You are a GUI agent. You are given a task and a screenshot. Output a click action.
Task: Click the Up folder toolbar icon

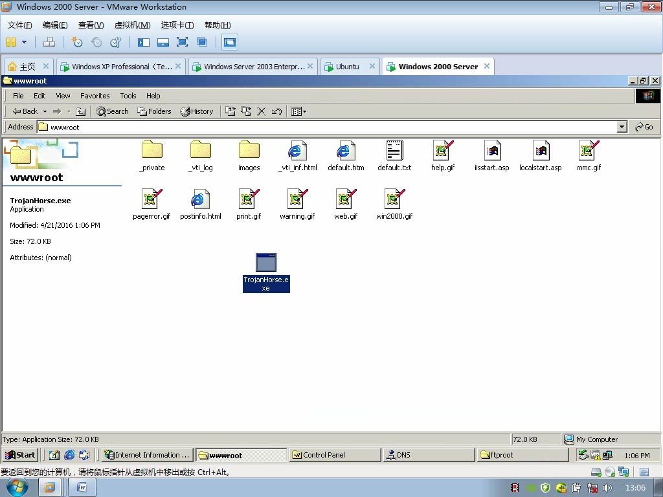point(80,111)
